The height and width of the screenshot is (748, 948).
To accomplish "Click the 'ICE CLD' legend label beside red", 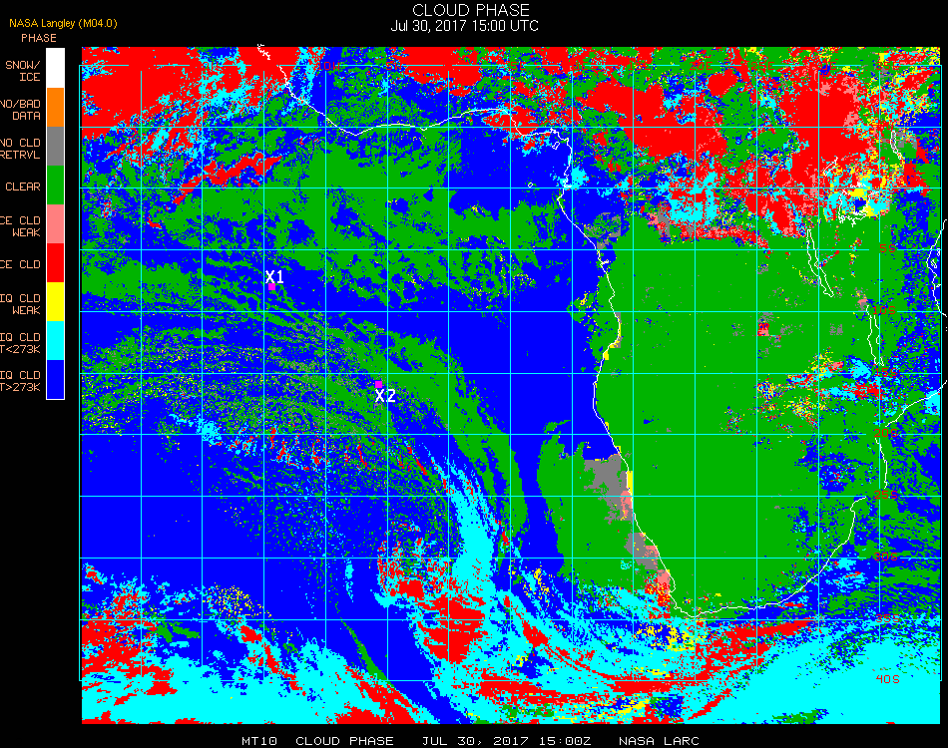I will [21, 264].
